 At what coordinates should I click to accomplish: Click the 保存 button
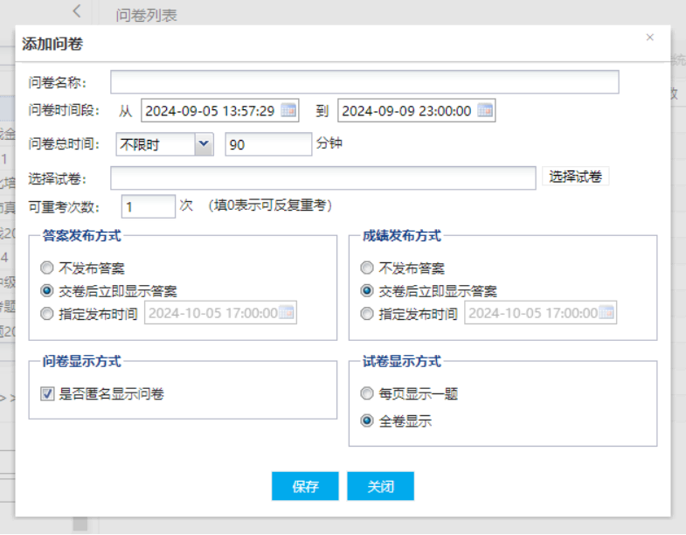point(305,487)
